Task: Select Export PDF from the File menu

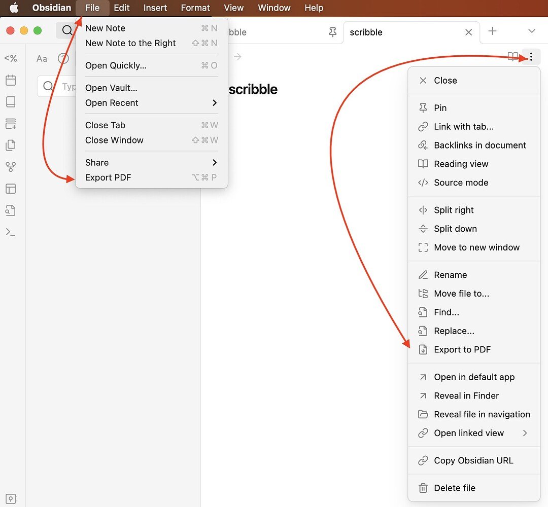Action: tap(108, 177)
